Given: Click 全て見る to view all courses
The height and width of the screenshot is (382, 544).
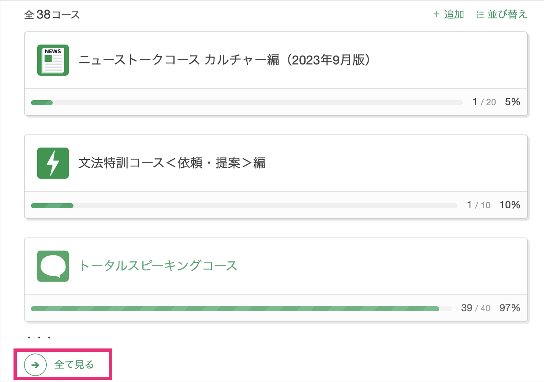Looking at the screenshot, I should [x=74, y=365].
